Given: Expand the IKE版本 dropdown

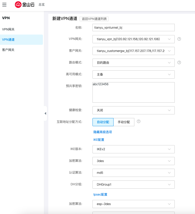Looking at the screenshot, I should (x=133, y=149).
